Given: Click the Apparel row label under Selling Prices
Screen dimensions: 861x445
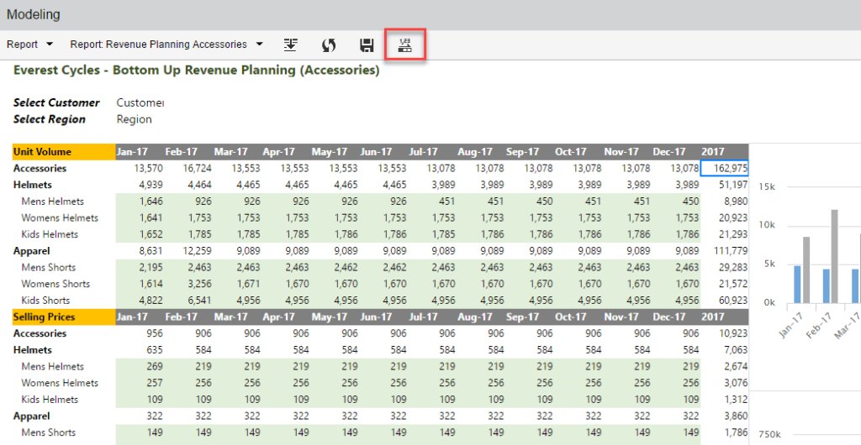Looking at the screenshot, I should pyautogui.click(x=31, y=416).
